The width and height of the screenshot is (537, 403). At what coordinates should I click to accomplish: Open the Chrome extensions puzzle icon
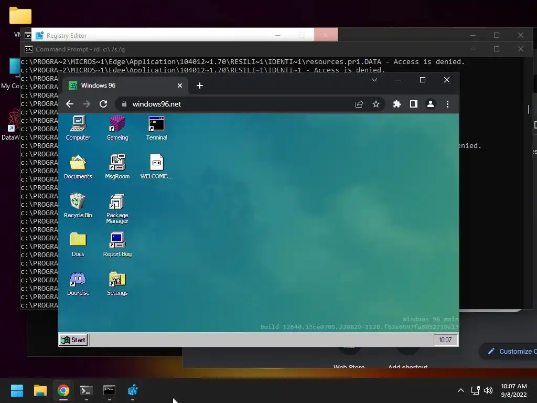click(396, 104)
